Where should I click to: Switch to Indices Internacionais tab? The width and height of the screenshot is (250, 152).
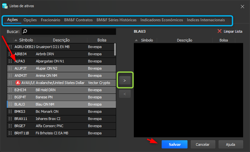click(x=206, y=20)
